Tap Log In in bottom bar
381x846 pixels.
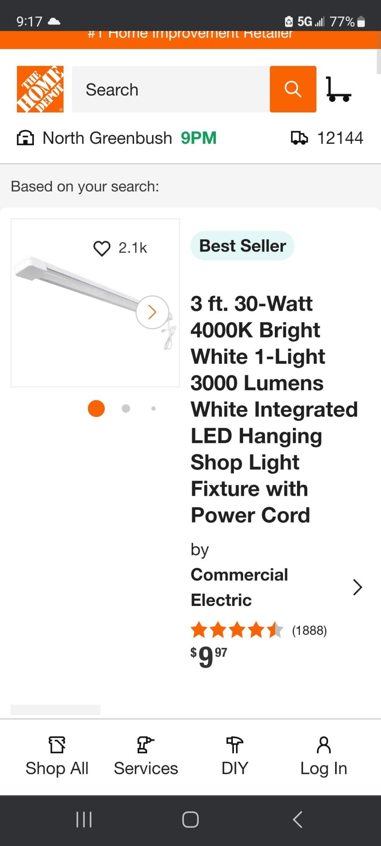324,756
